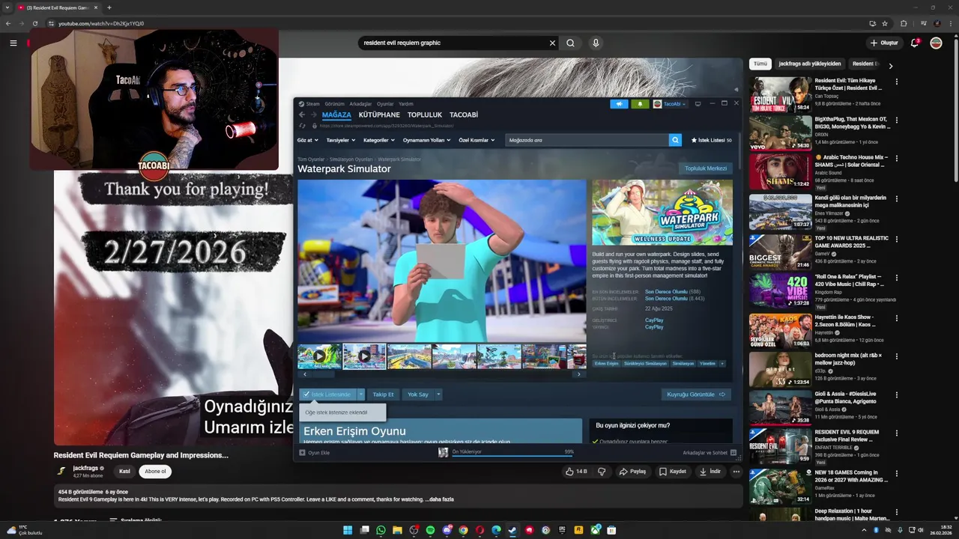This screenshot has height=539, width=959.
Task: Open CayPlay developer link
Action: (x=654, y=320)
